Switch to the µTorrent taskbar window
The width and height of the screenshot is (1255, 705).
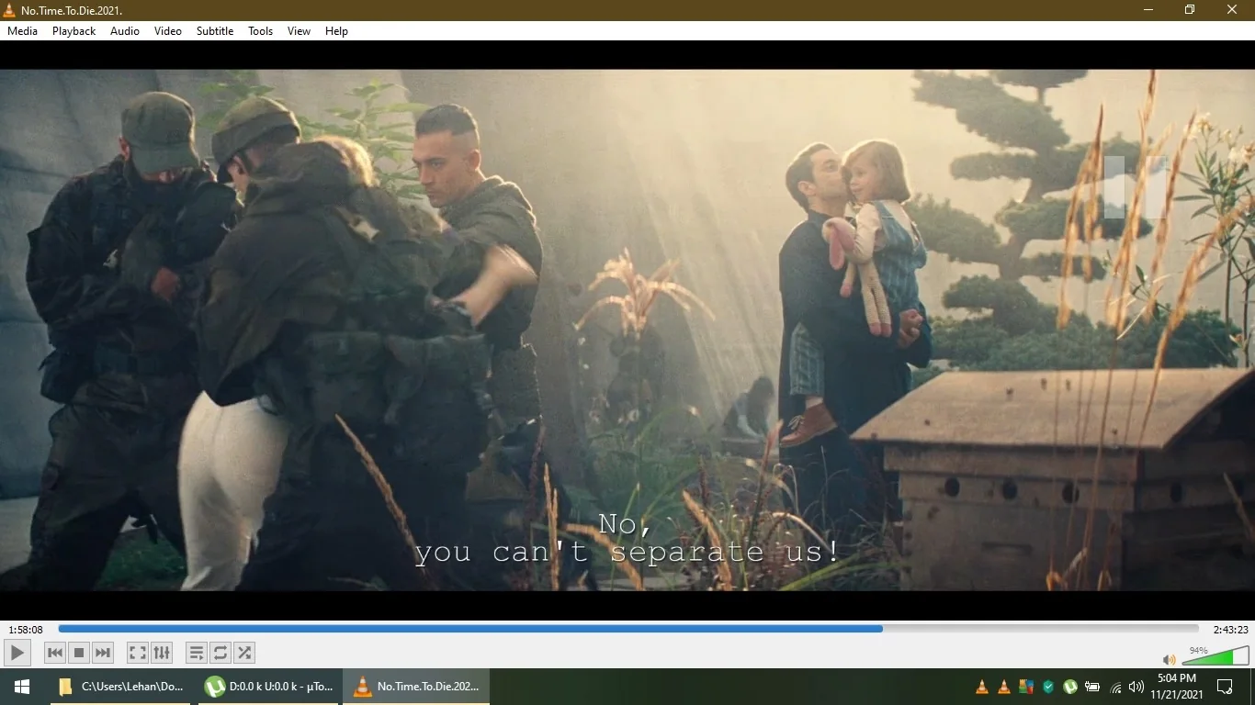268,687
